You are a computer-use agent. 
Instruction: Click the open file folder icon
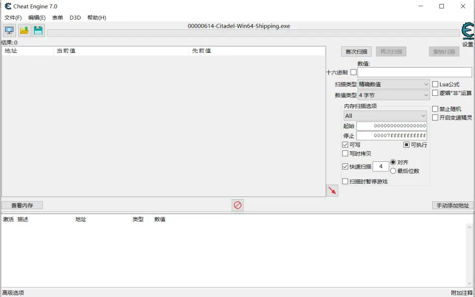coord(24,30)
